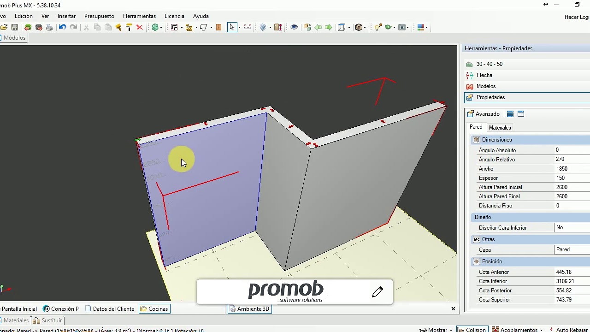
Task: Open the dollar budget dropdown arrow
Action: tap(161, 28)
